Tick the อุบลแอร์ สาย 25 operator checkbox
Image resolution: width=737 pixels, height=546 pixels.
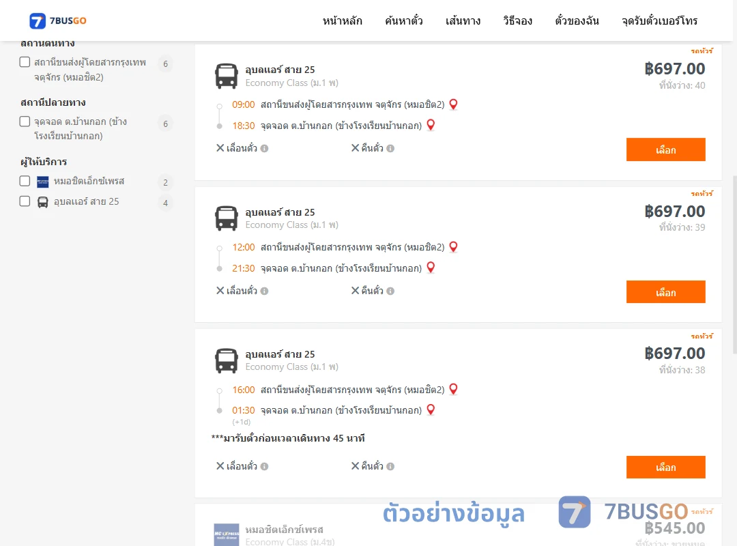25,201
